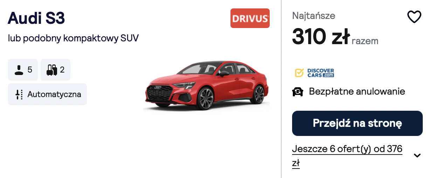The height and width of the screenshot is (178, 428).
Task: Click the Przejdź na stronę button
Action: pyautogui.click(x=357, y=123)
